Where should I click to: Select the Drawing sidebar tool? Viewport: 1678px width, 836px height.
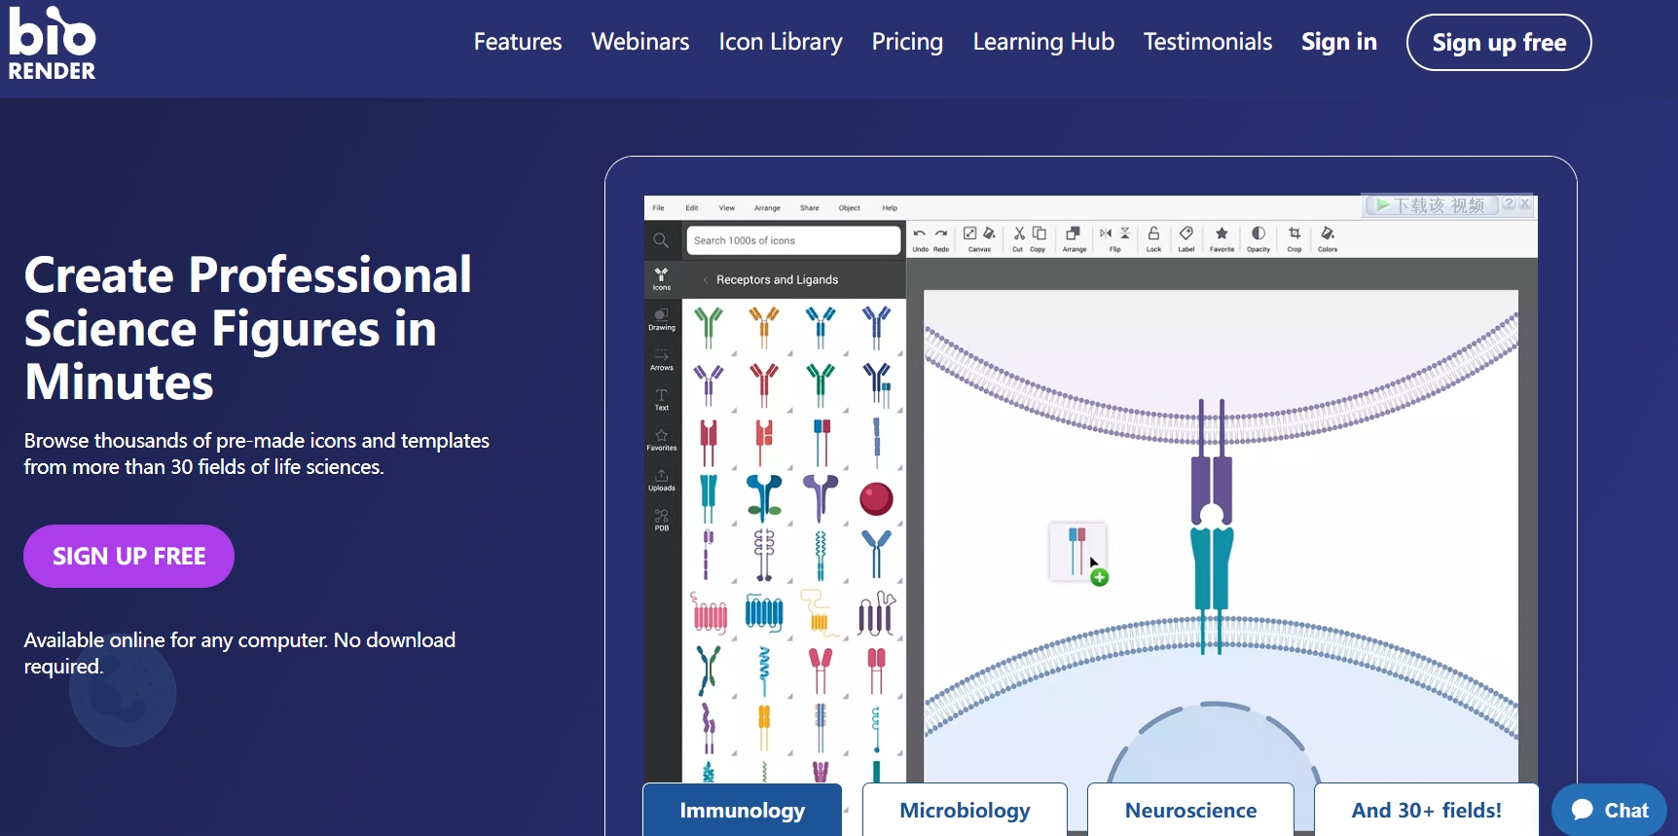(662, 319)
